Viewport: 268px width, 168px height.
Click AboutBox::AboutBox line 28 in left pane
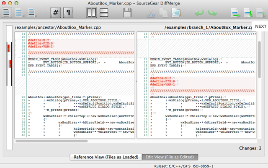pos(64,97)
